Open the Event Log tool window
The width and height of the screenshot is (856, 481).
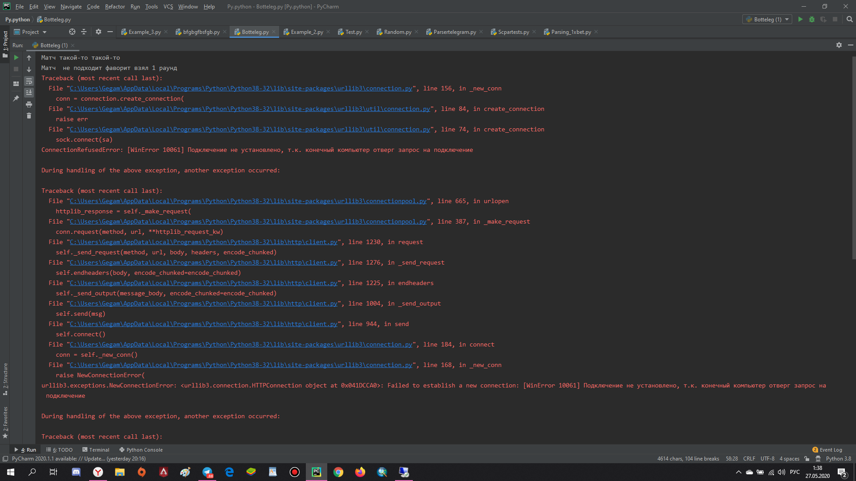827,450
